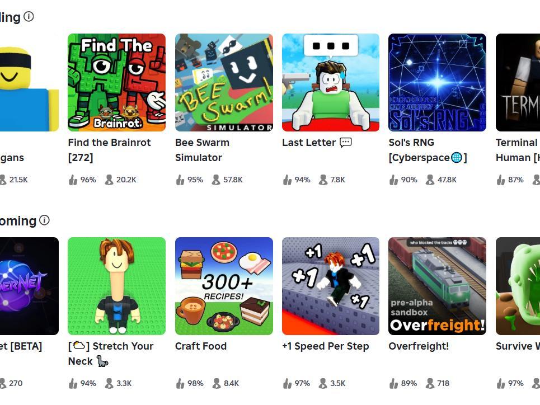Image resolution: width=540 pixels, height=405 pixels.
Task: Click the thumbs-up icon under +1 Speed Per Step
Action: (x=287, y=383)
